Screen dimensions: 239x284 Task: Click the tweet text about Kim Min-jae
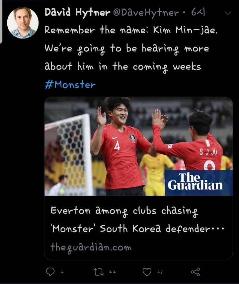(x=131, y=48)
